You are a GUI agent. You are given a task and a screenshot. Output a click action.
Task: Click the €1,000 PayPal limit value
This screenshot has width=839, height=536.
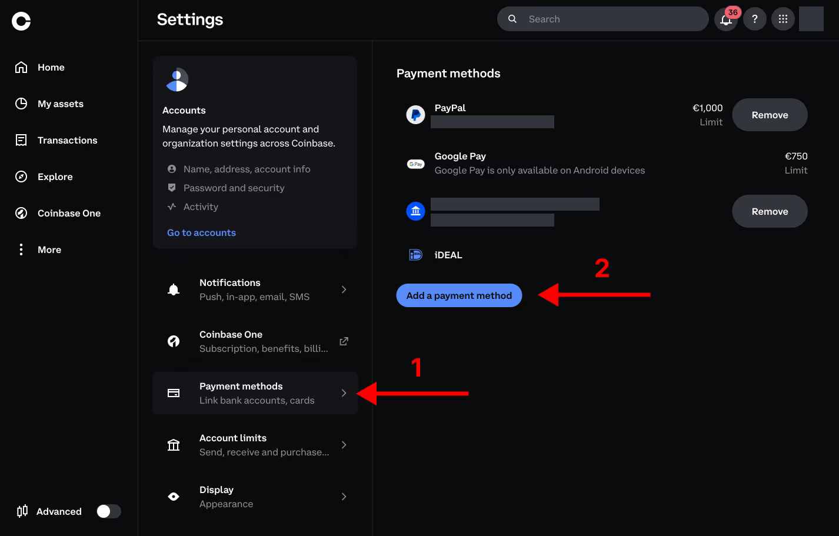point(707,108)
